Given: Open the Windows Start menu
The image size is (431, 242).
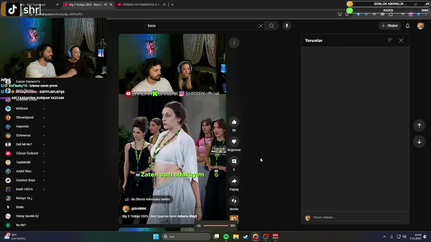Looking at the screenshot, I should (156, 237).
